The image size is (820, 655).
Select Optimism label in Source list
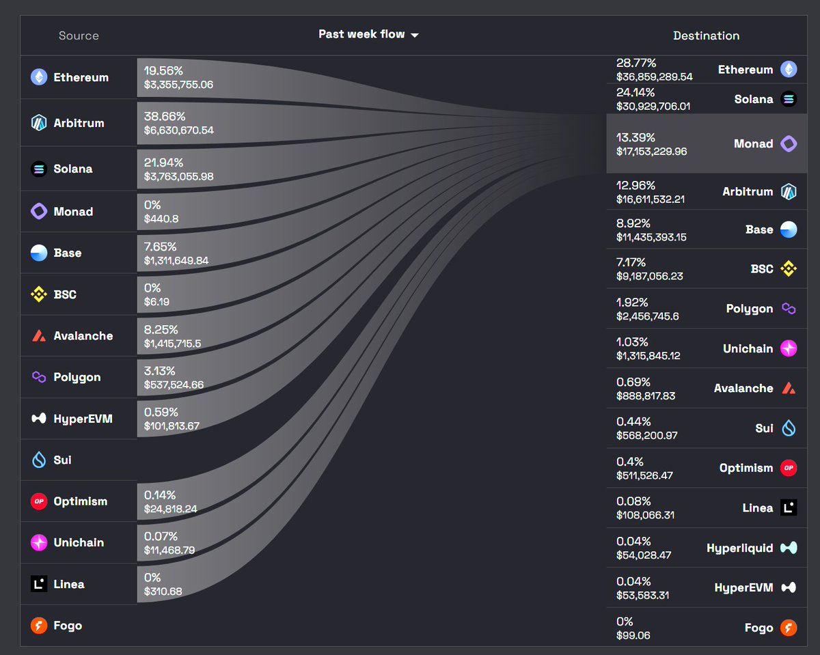[81, 501]
